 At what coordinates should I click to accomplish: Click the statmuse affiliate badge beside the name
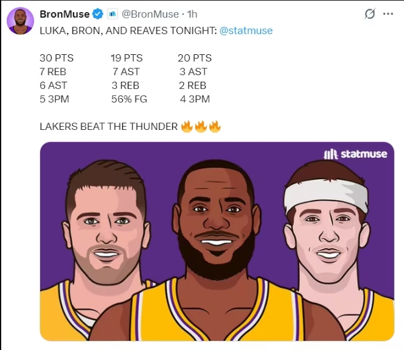pos(113,14)
